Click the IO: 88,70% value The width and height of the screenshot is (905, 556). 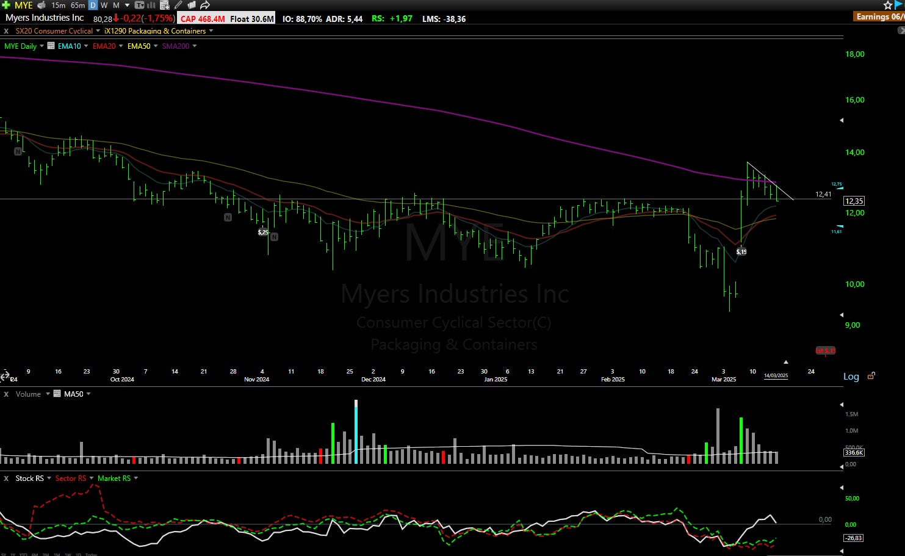302,19
